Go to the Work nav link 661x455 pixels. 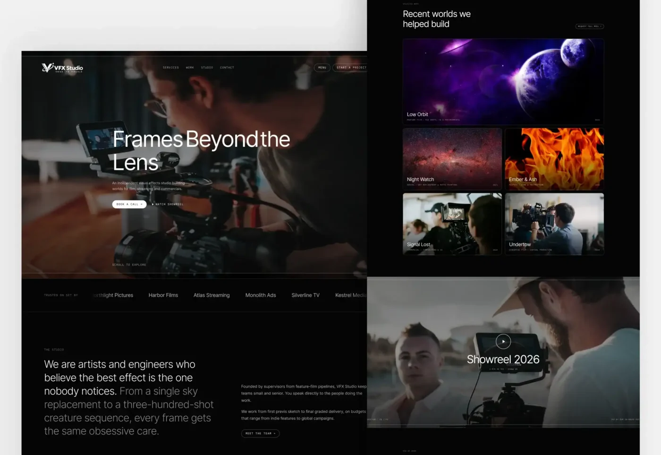(190, 68)
